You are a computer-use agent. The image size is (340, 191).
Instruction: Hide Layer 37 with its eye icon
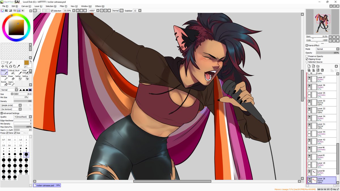click(x=309, y=77)
